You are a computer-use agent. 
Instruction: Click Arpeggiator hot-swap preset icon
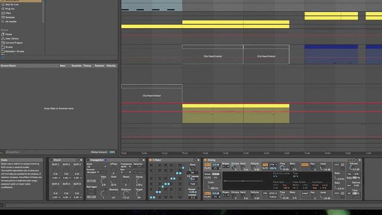[140, 160]
